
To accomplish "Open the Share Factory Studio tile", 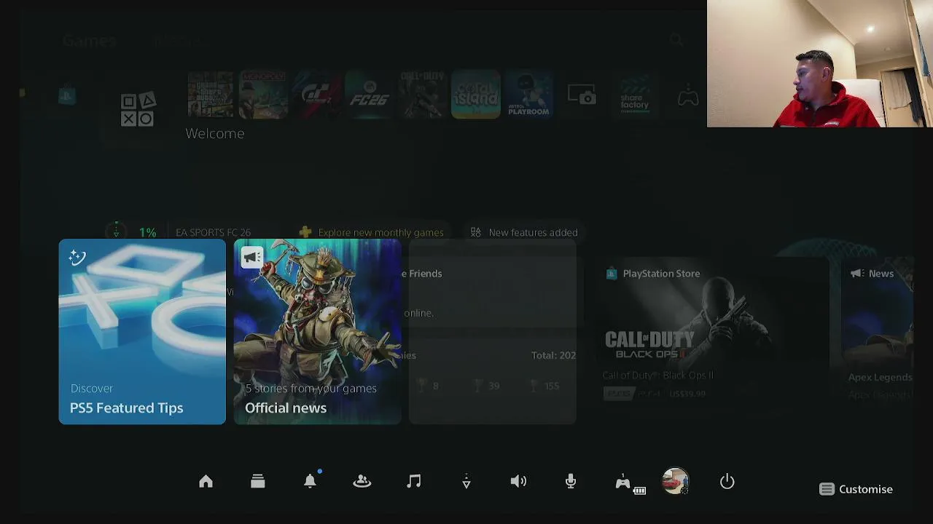I will [635, 94].
